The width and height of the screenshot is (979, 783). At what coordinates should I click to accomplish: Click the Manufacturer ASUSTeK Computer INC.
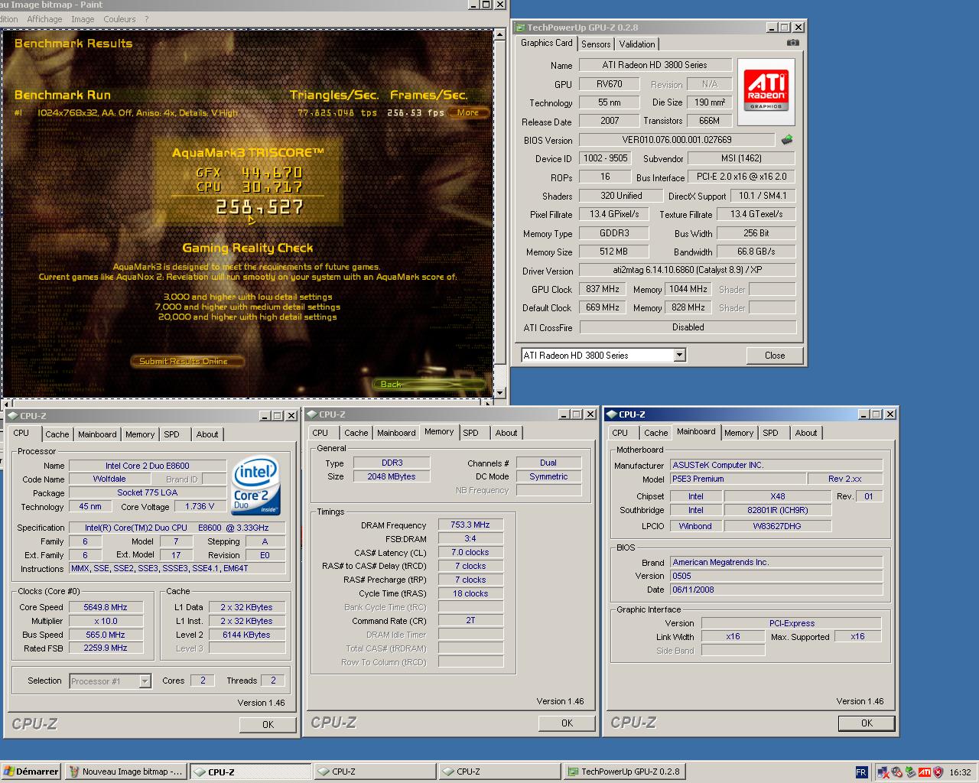click(776, 465)
